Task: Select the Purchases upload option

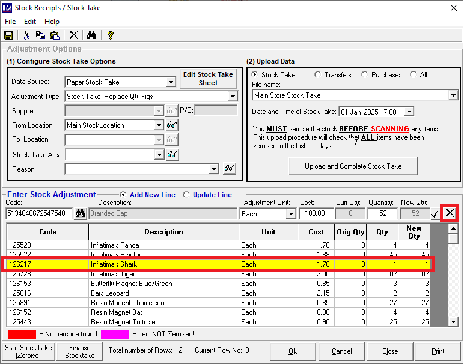Action: click(x=365, y=75)
